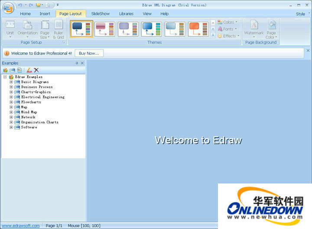Viewport: 312px width, 229px height.
Task: Expand the Software node
Action: coord(11,127)
